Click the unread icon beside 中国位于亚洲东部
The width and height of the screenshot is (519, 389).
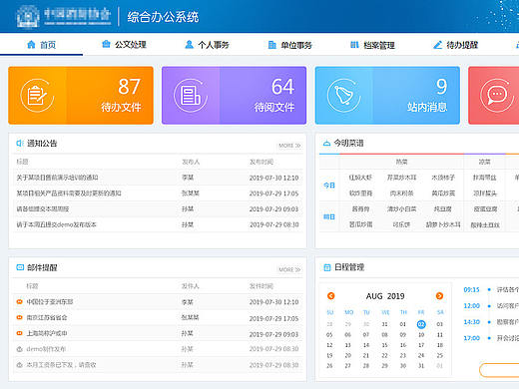pos(19,301)
